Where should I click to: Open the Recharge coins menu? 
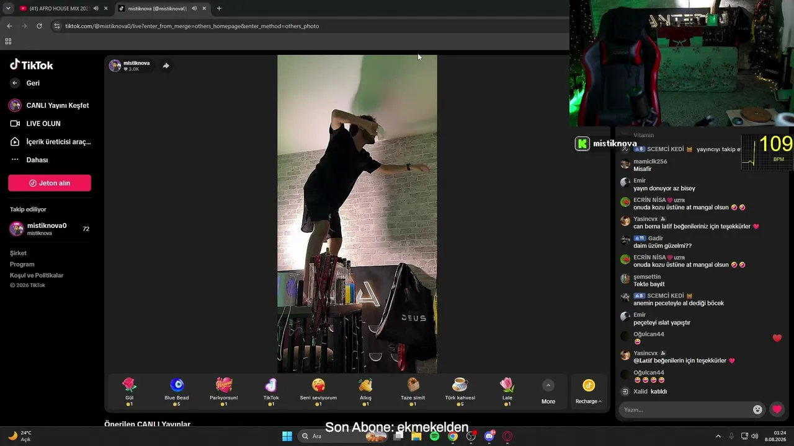point(589,392)
